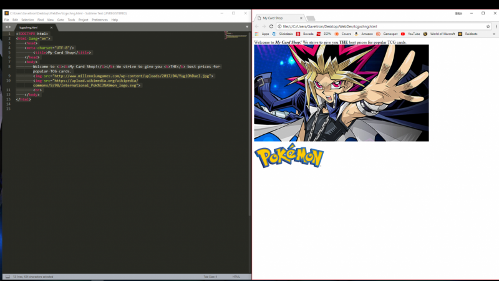Expand the bookmarks overflow chevron
499x281 pixels.
coord(494,34)
